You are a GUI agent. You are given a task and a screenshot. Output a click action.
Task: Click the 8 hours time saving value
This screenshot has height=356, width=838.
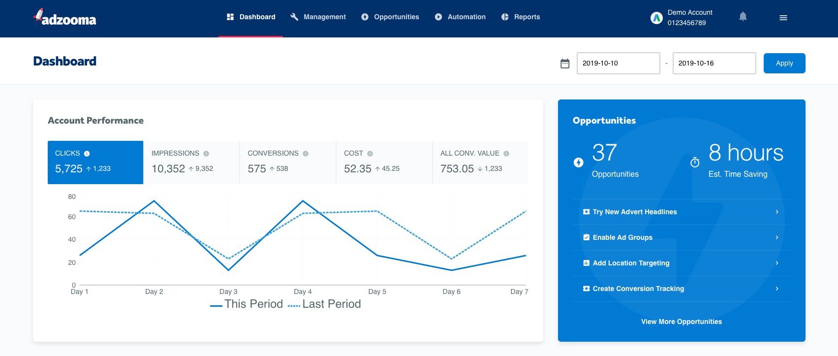coord(746,153)
